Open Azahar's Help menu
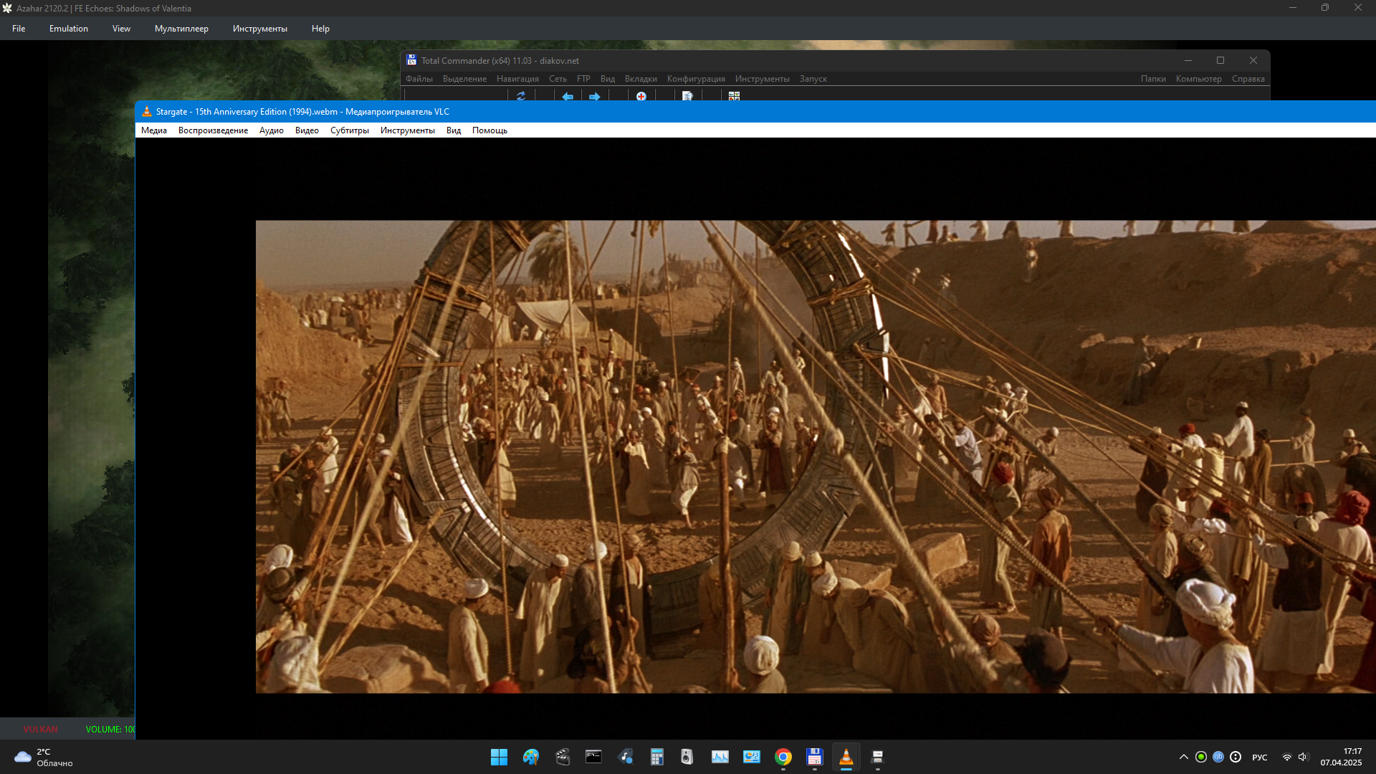Viewport: 1376px width, 774px height. pyautogui.click(x=320, y=29)
